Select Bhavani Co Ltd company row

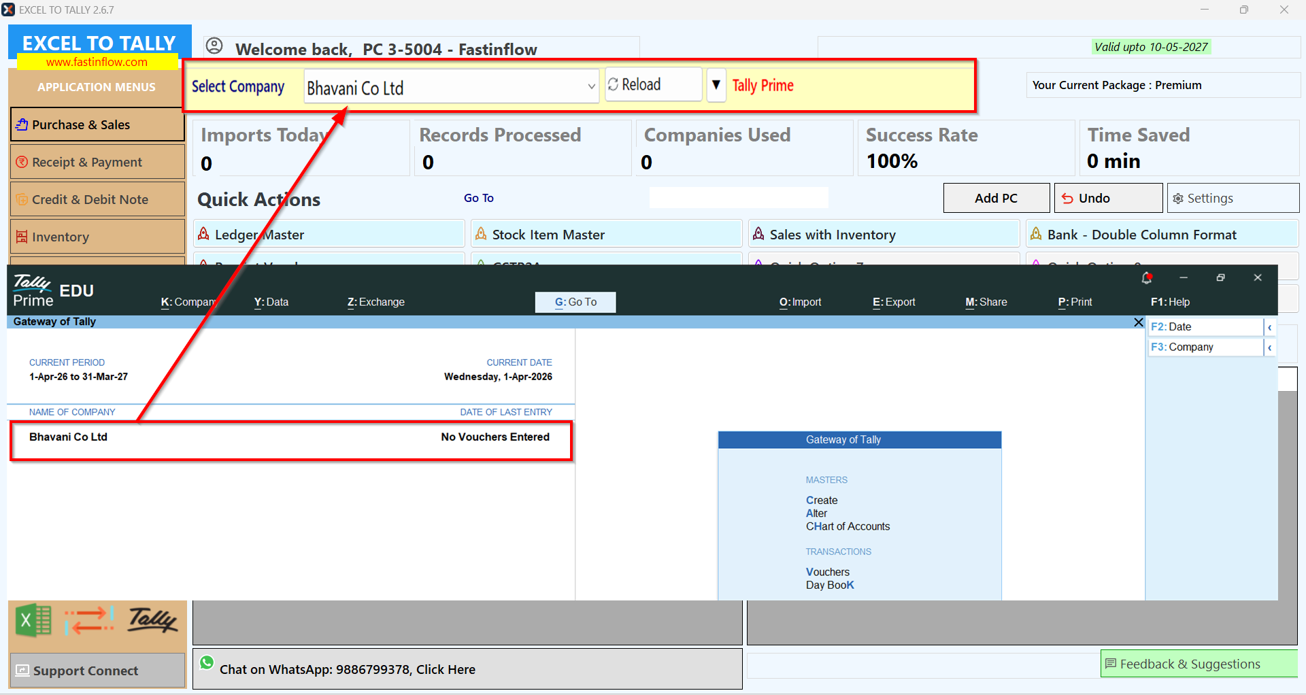(x=291, y=437)
